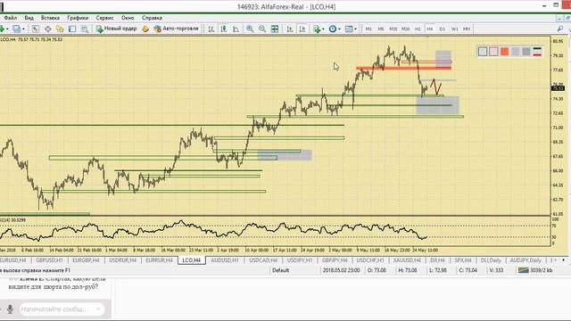Select the M1 timeframe button

pyautogui.click(x=368, y=29)
